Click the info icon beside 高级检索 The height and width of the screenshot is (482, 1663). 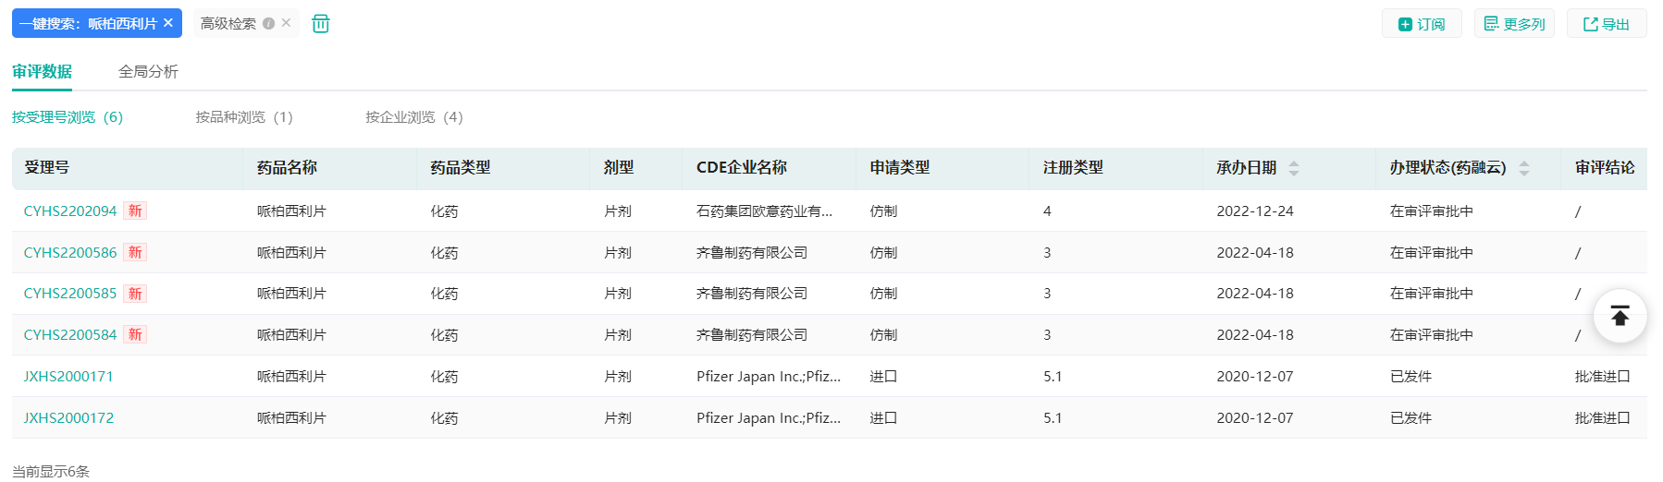click(x=268, y=23)
